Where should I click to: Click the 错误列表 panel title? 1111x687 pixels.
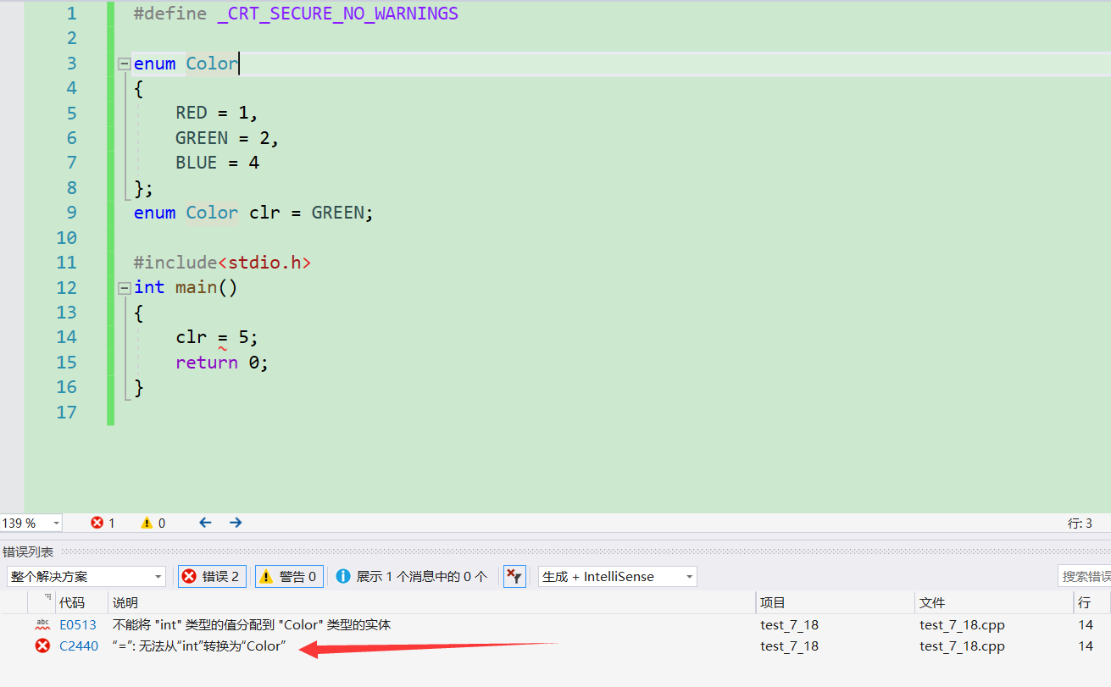(28, 552)
